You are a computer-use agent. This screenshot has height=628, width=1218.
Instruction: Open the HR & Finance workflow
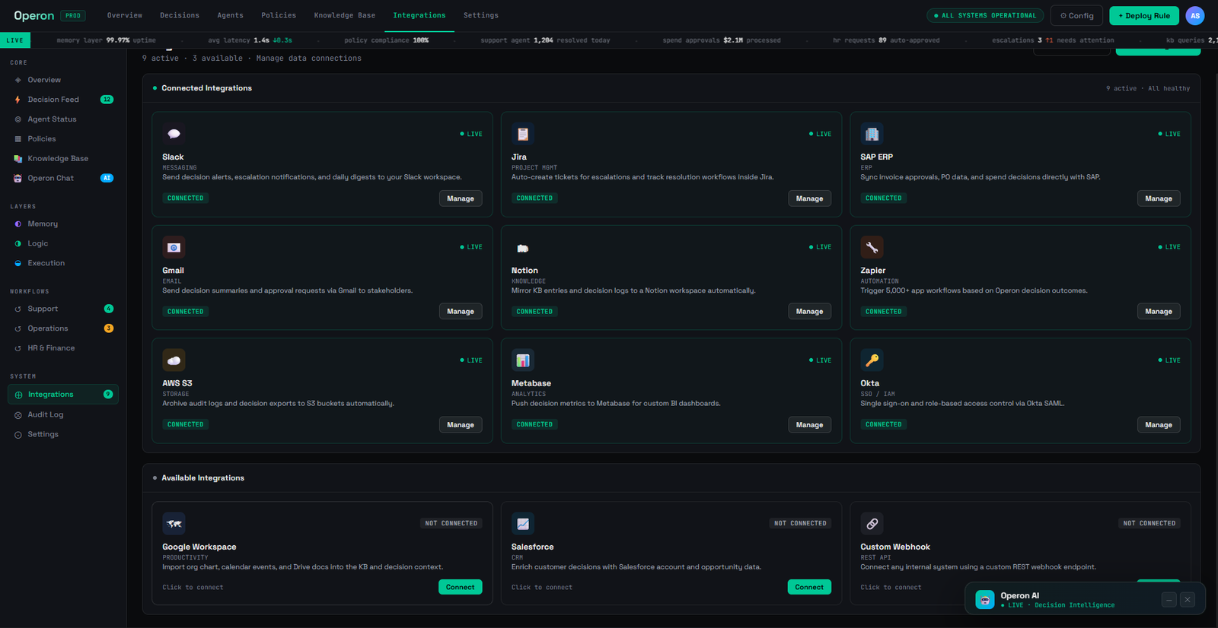[x=63, y=349]
